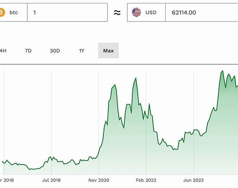Click the 2018 axis label
The width and height of the screenshot is (238, 188).
(x=7, y=180)
